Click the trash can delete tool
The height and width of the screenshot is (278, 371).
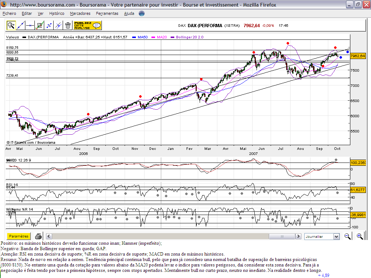tap(68, 25)
